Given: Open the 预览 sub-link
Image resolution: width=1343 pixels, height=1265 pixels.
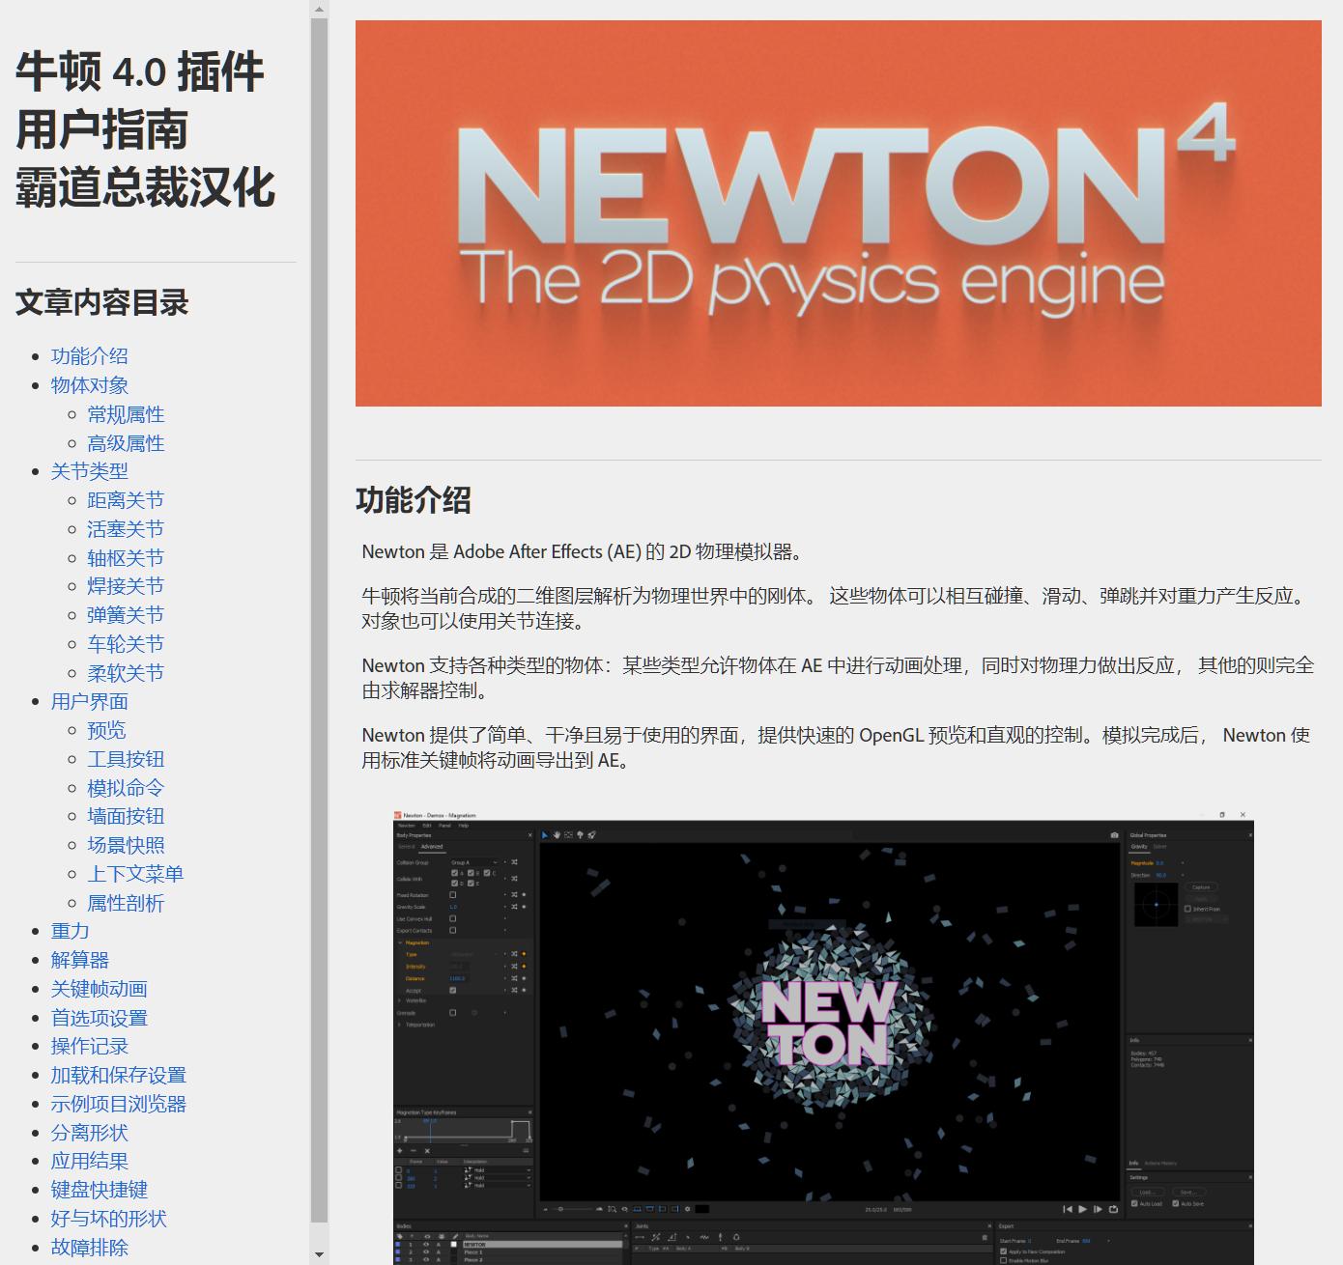Looking at the screenshot, I should point(106,730).
